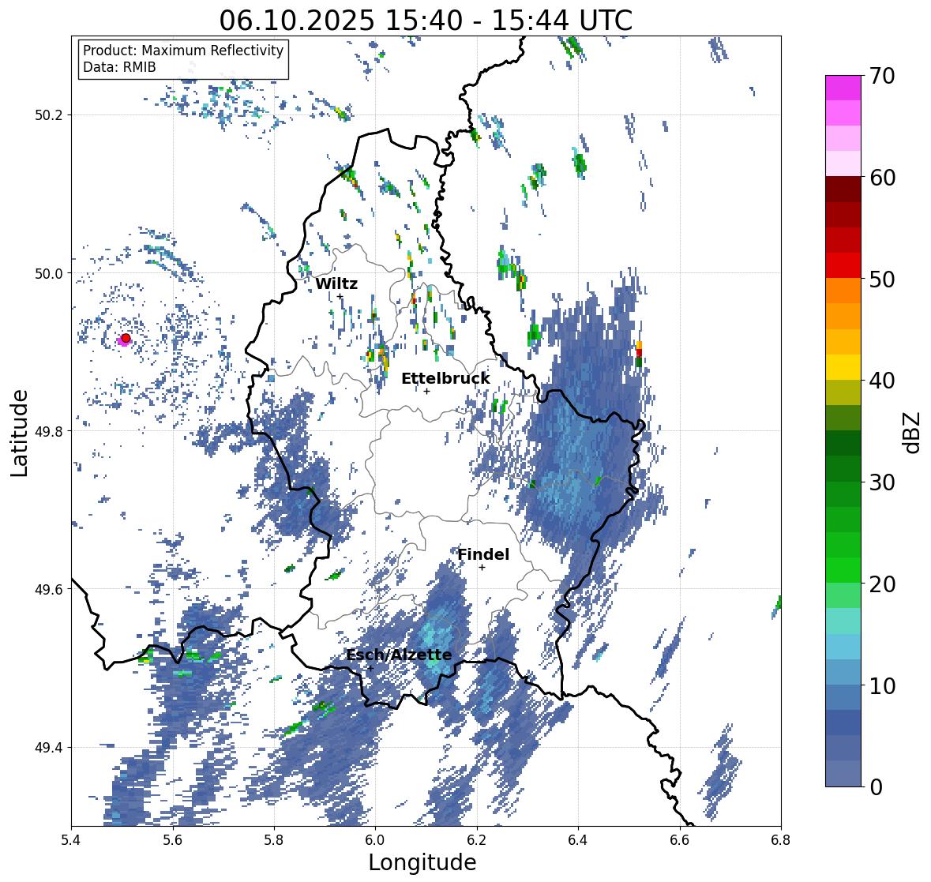Pick the magenta top colorbar segment
The width and height of the screenshot is (931, 882).
click(x=843, y=88)
